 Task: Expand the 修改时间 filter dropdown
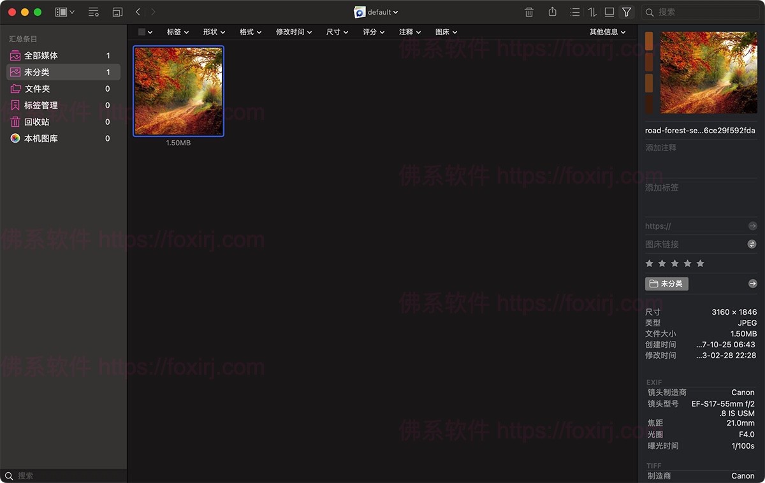click(x=294, y=32)
